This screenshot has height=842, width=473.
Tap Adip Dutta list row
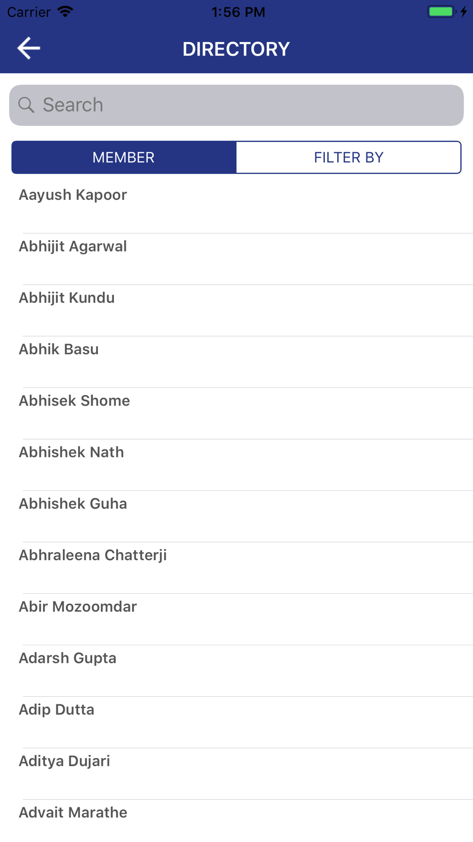[x=236, y=722]
